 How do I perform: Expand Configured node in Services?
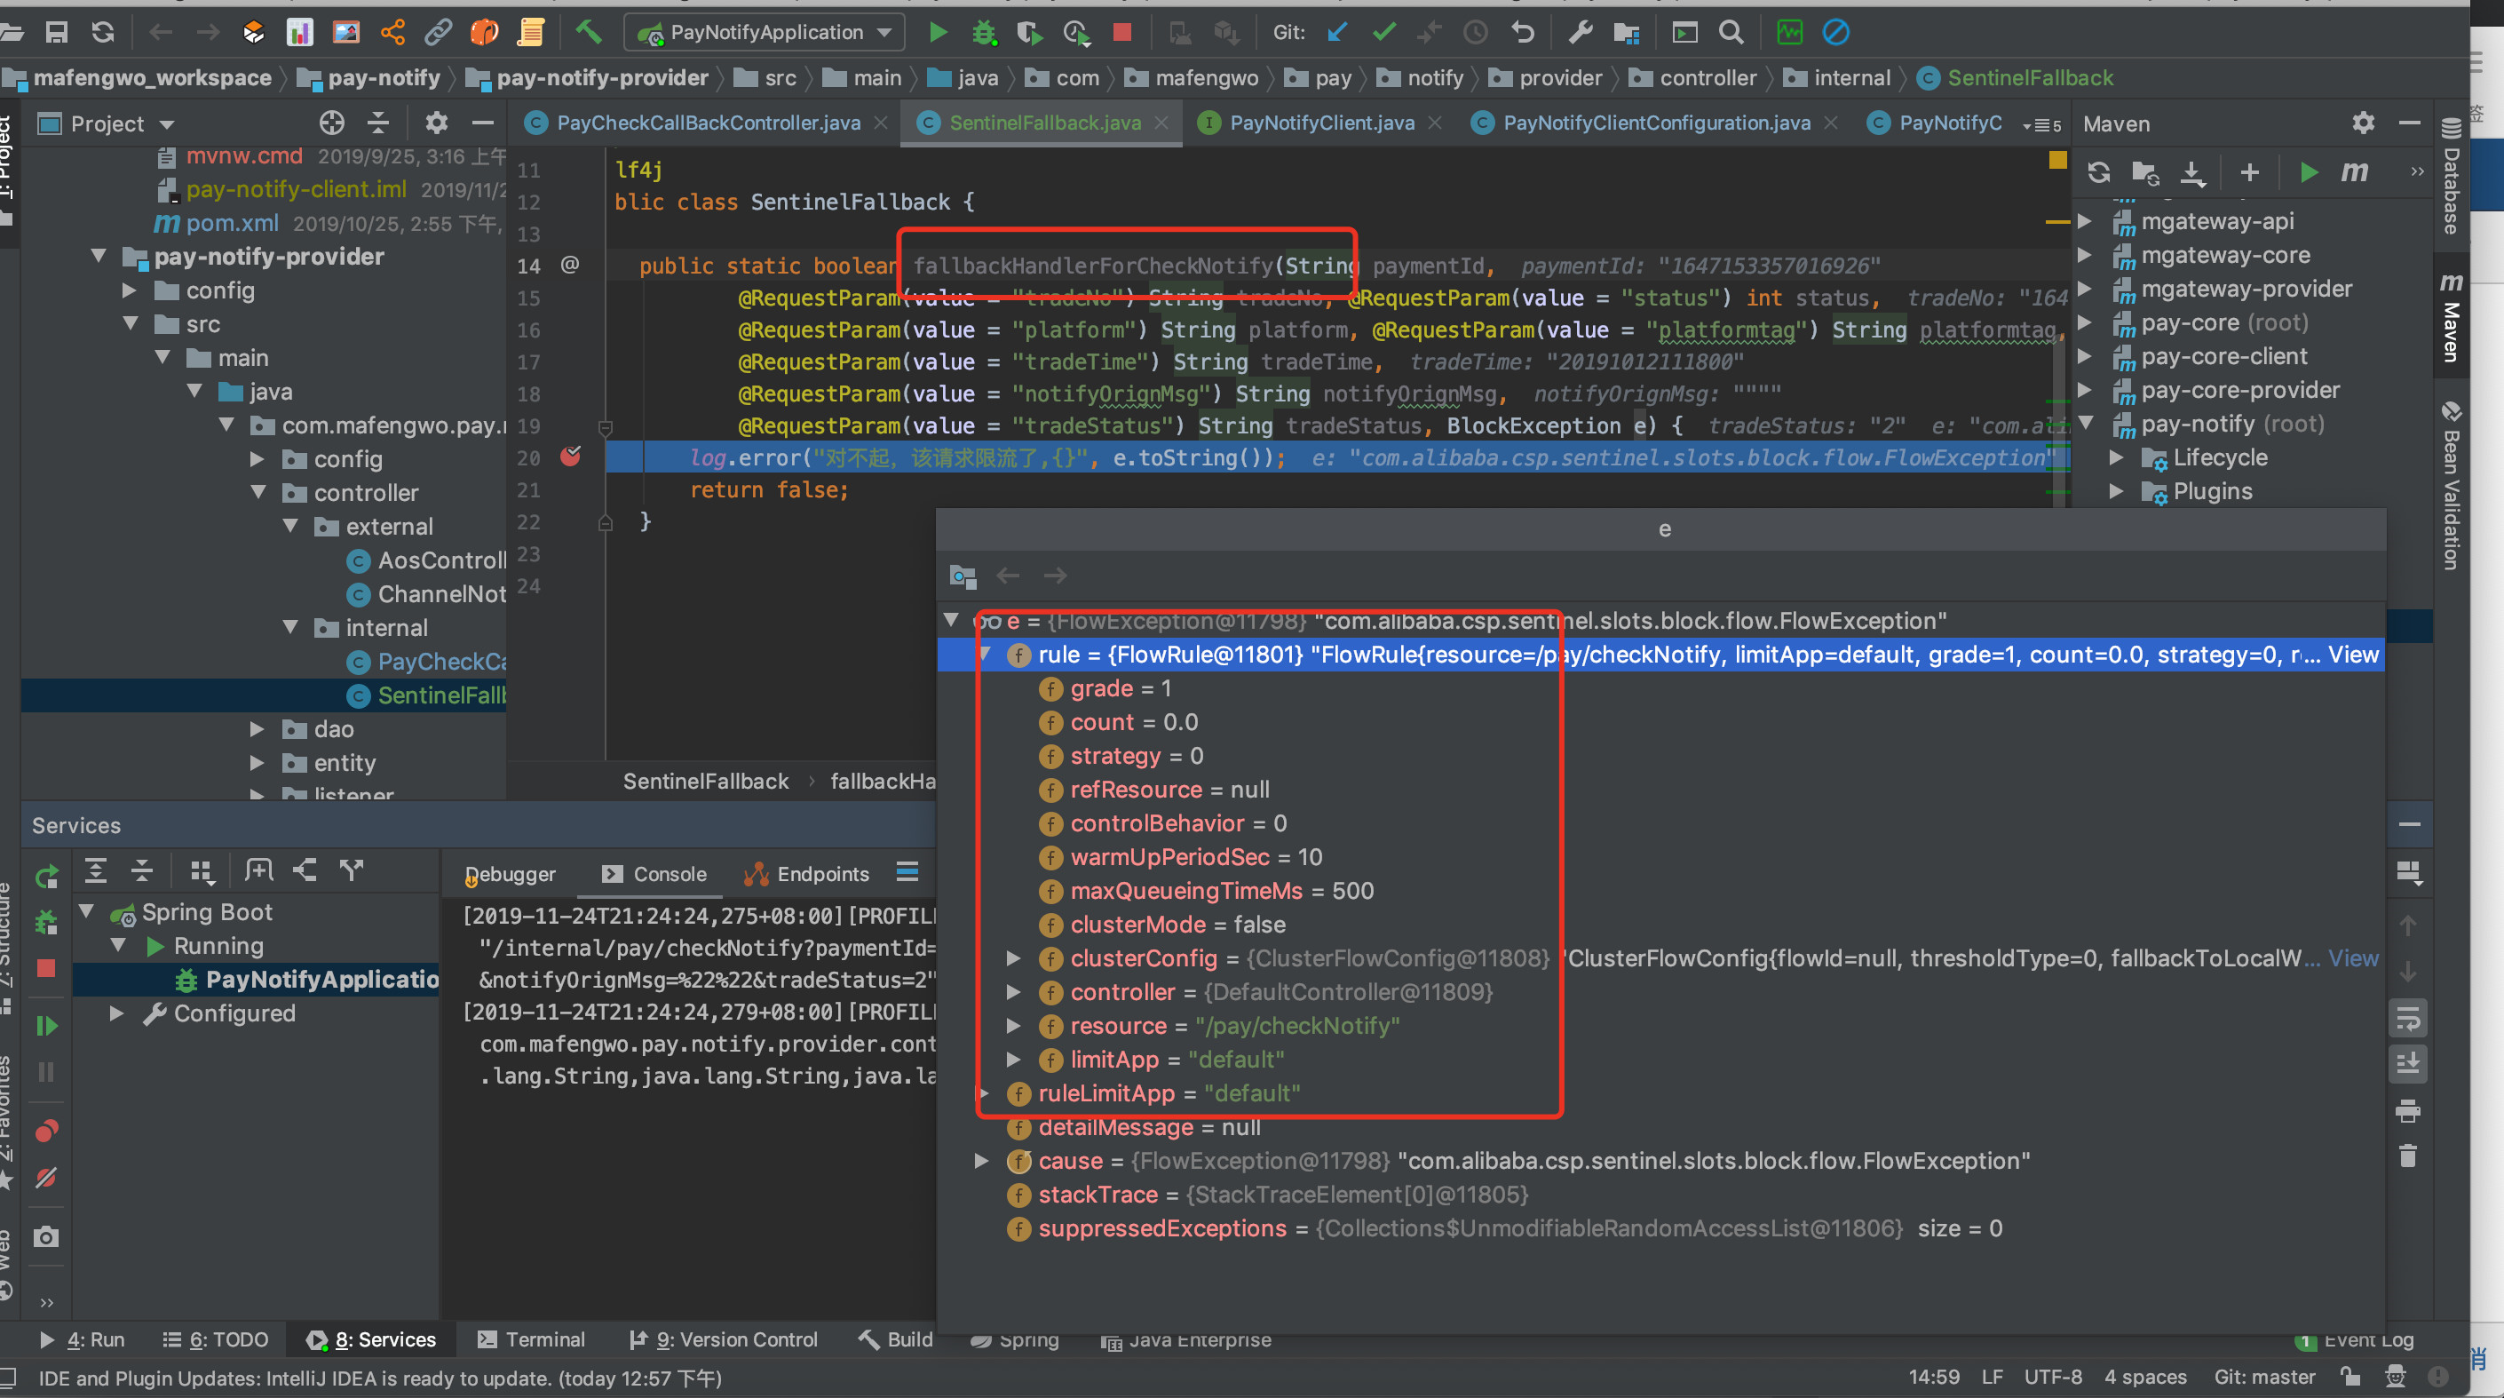tap(115, 1012)
